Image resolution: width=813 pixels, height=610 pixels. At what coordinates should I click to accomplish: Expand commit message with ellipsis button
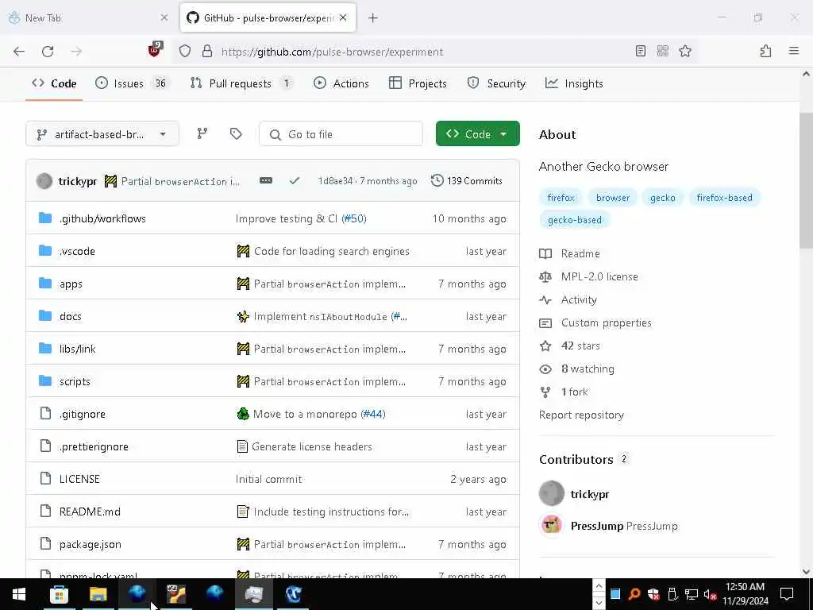(x=266, y=180)
